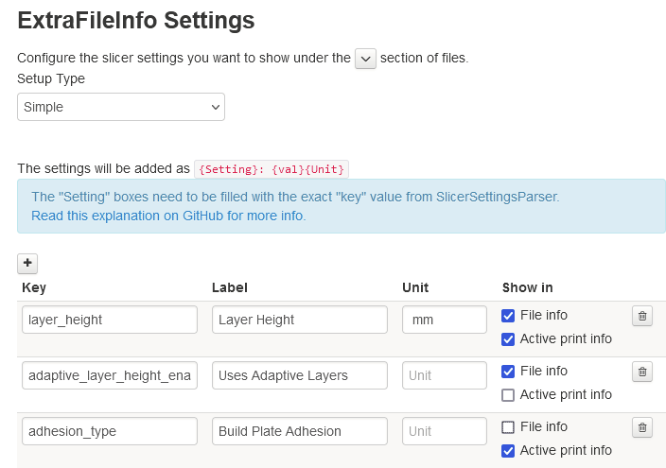Uncheck File info for Layer Height

tap(508, 316)
